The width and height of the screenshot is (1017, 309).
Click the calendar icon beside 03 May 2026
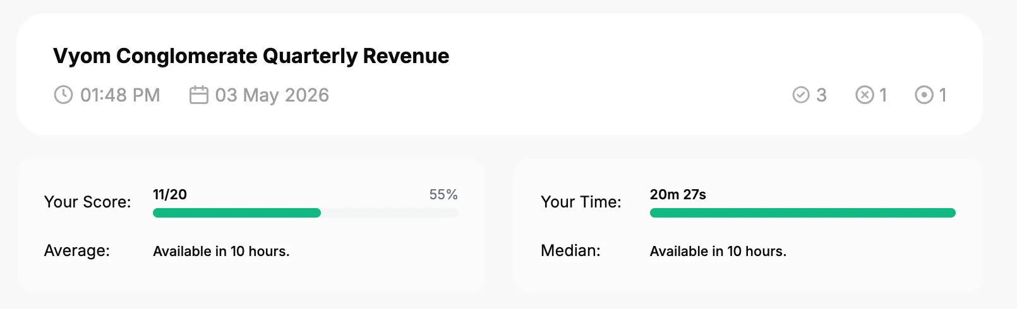pos(199,95)
